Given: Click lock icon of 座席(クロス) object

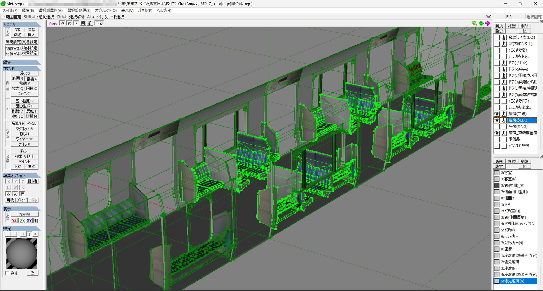Looking at the screenshot, I should (x=504, y=120).
